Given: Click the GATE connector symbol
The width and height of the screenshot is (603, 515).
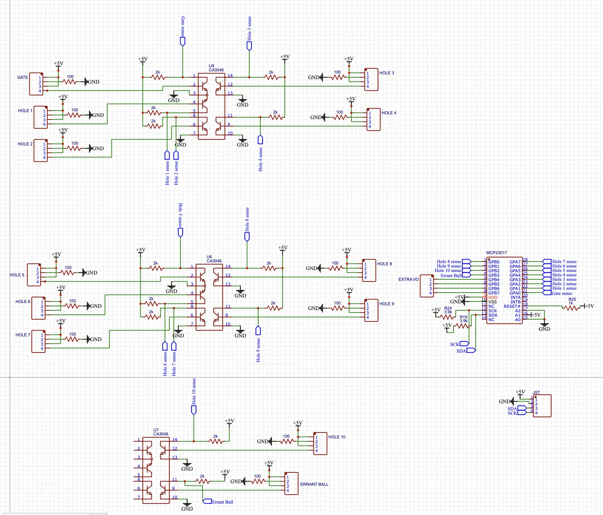Looking at the screenshot, I should click(x=36, y=84).
